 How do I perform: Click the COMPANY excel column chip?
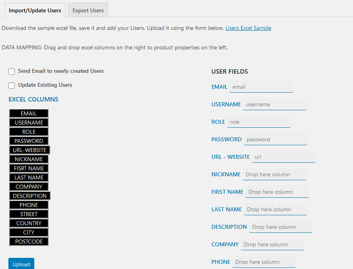[x=28, y=186]
